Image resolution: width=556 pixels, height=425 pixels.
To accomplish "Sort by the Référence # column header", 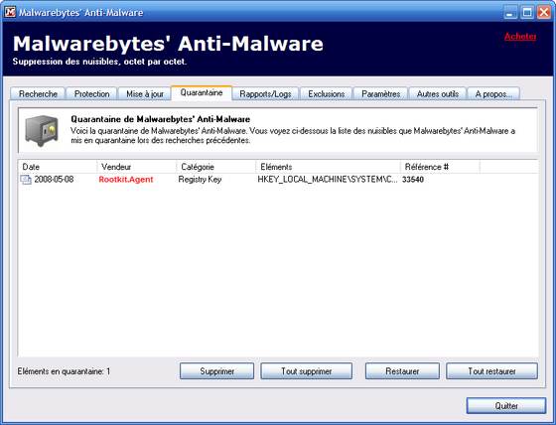I will tap(440, 167).
